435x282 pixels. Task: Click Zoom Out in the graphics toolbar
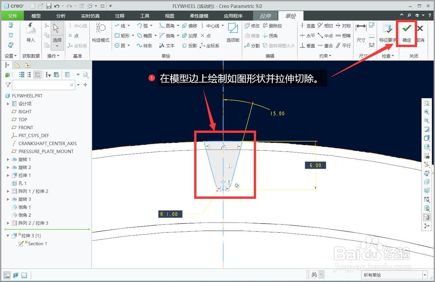tap(427, 121)
